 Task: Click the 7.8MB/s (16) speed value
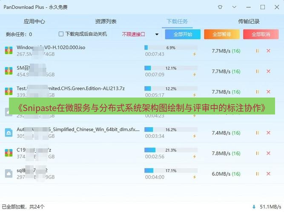coord(226,153)
